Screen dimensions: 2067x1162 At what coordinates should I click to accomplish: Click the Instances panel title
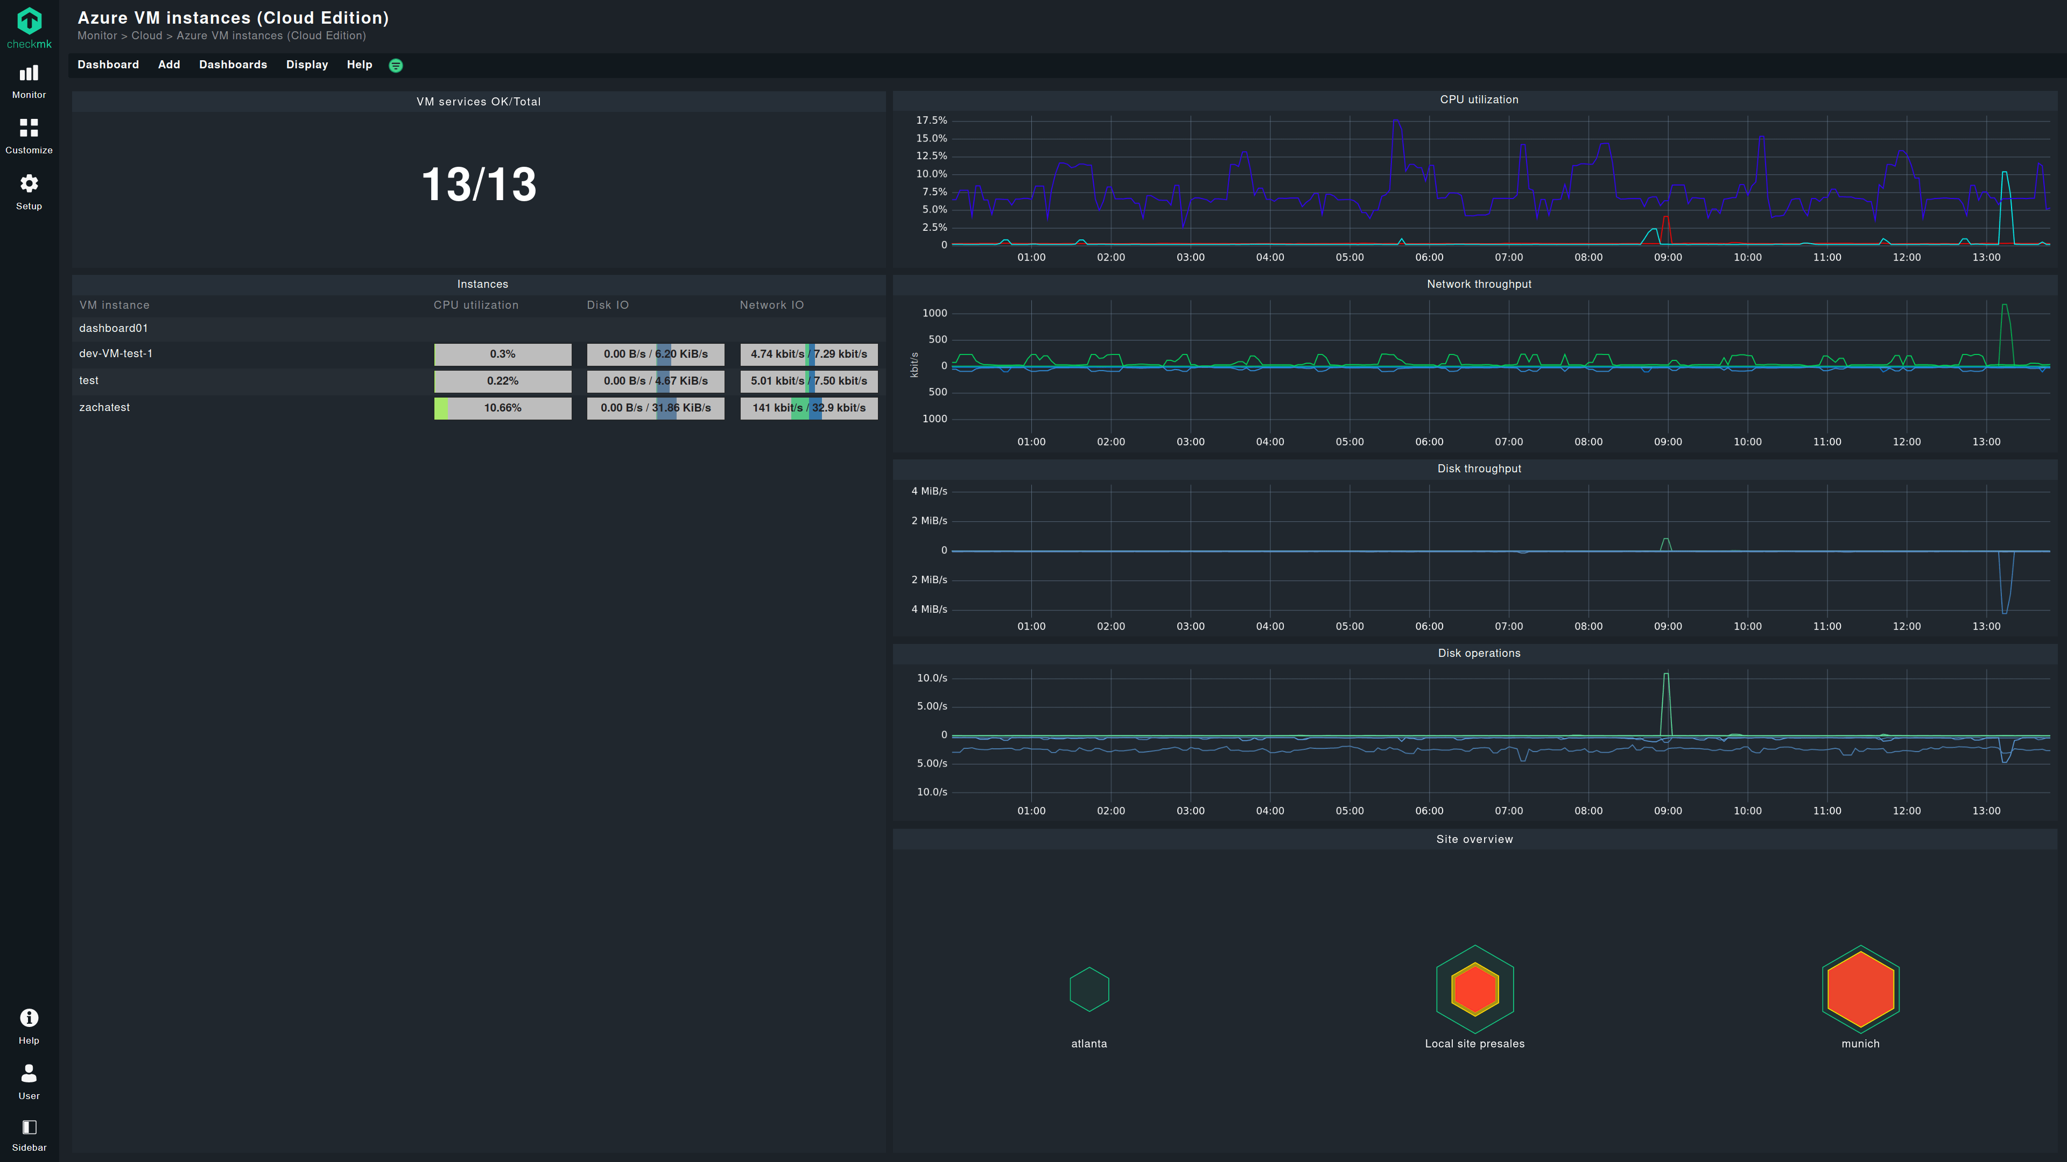click(x=482, y=284)
